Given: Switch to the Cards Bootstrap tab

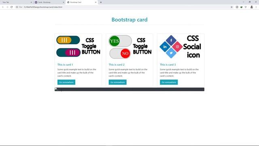Looking at the screenshot, I should pyautogui.click(x=49, y=2).
